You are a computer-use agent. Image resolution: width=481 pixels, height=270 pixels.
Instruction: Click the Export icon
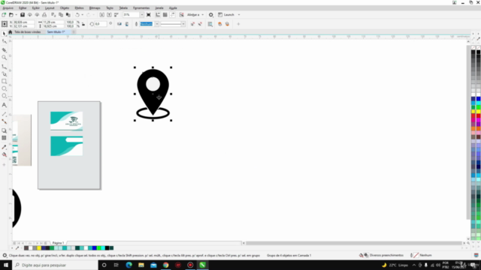click(x=109, y=15)
